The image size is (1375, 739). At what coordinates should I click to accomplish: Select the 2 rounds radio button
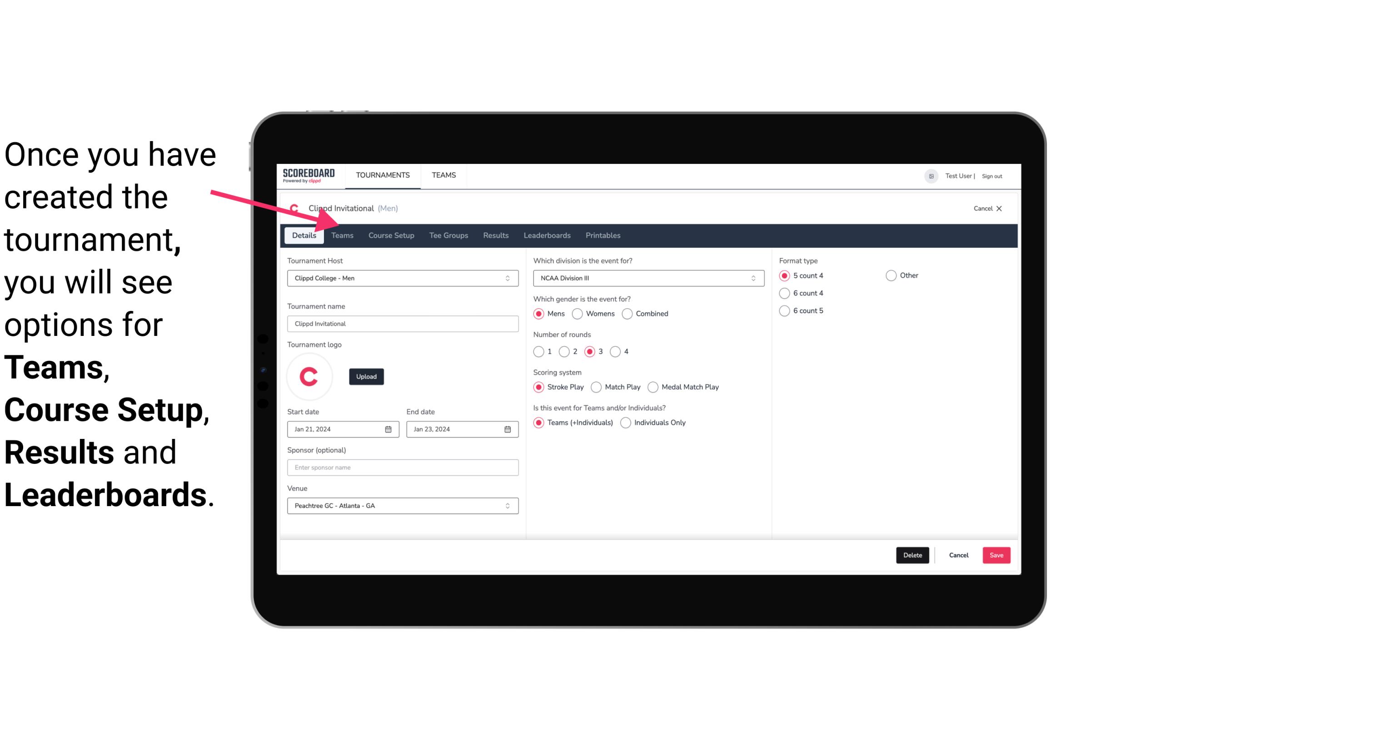tap(566, 351)
